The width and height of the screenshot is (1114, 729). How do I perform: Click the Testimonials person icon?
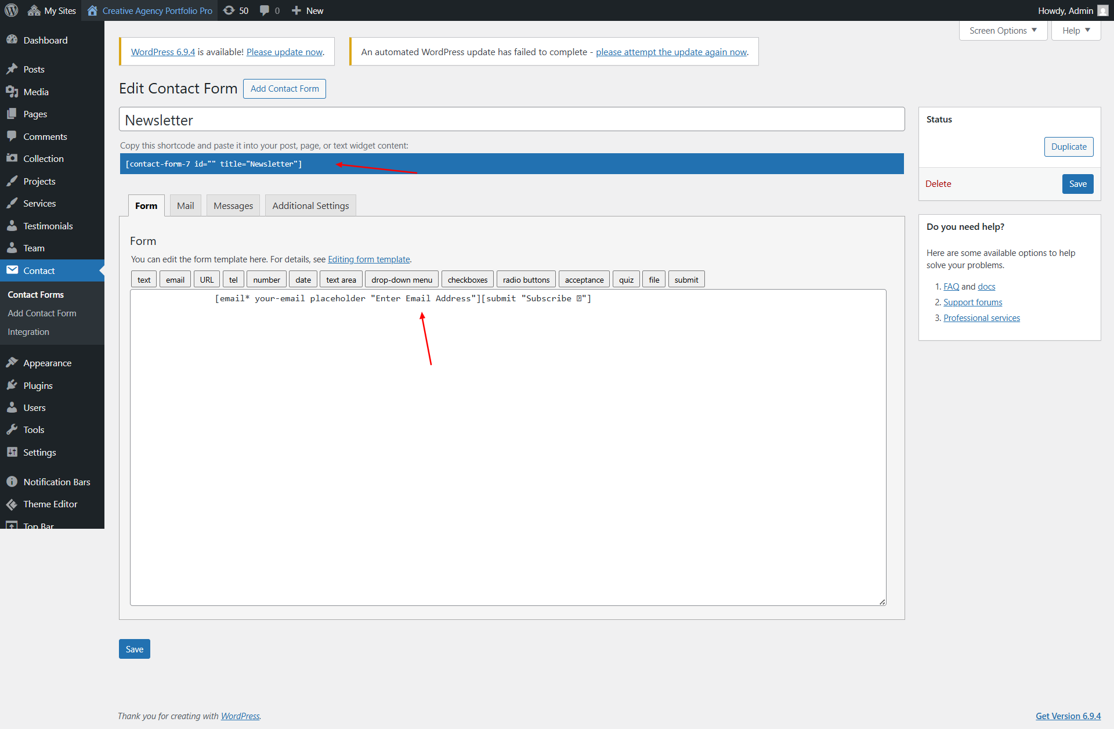(12, 226)
